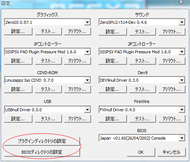Screen dimensions: 190x162
Task: Expand the FireWire driver dropdown
Action: 182,110
